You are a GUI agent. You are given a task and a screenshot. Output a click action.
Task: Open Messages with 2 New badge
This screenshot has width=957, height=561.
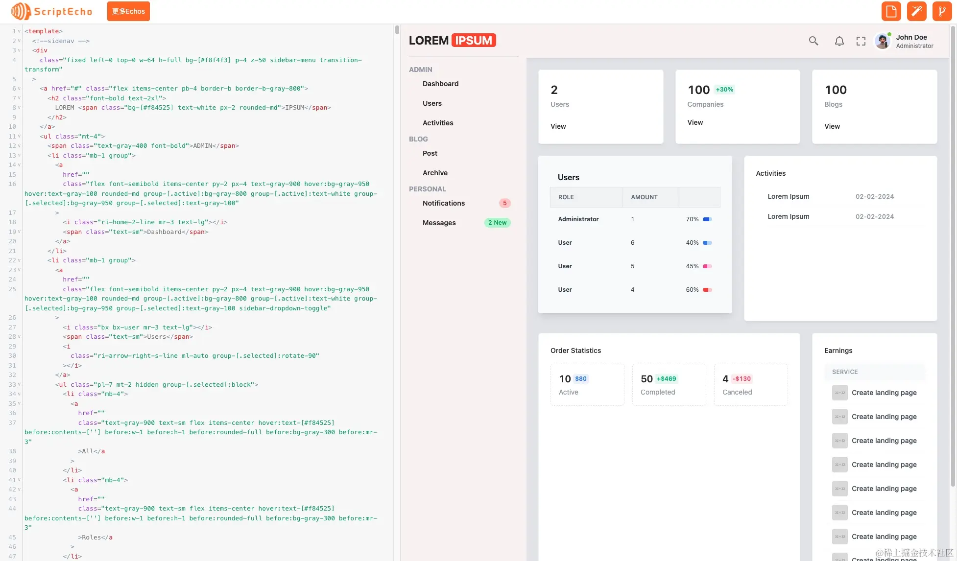pos(439,223)
